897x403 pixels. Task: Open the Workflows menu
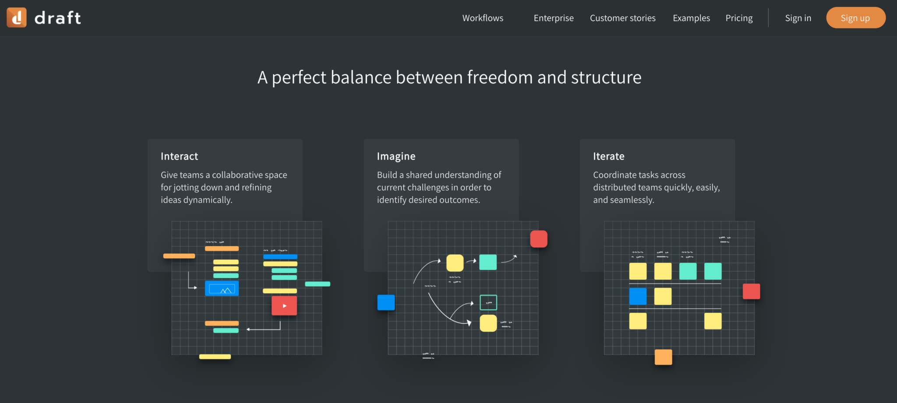pyautogui.click(x=483, y=18)
